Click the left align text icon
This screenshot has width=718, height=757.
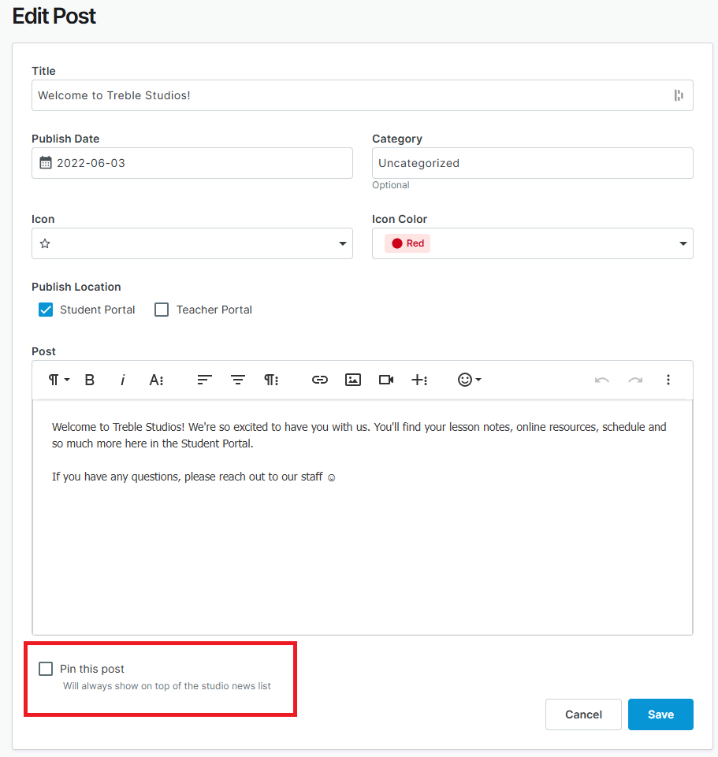(x=204, y=380)
